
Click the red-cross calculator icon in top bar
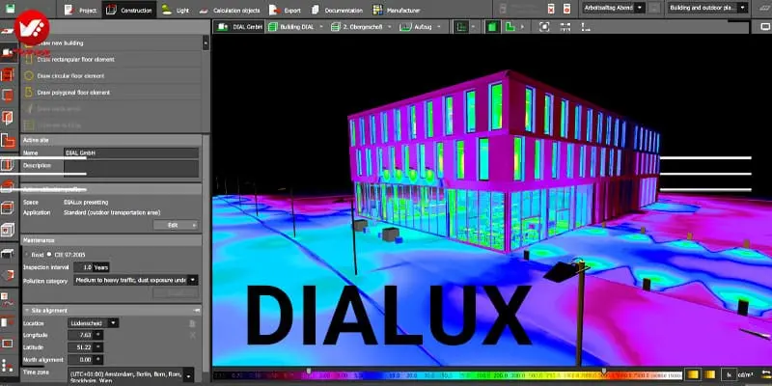(x=551, y=9)
